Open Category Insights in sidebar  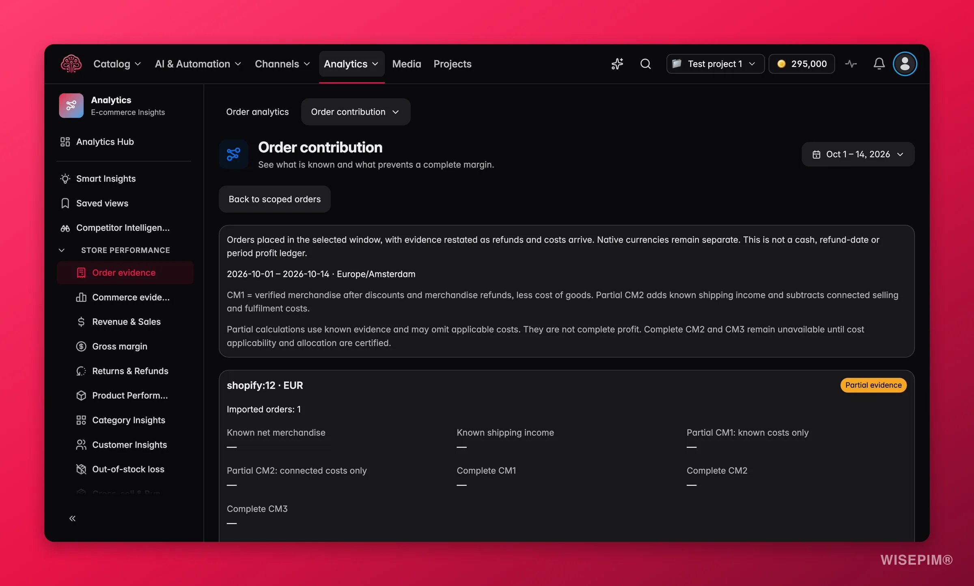pos(125,420)
